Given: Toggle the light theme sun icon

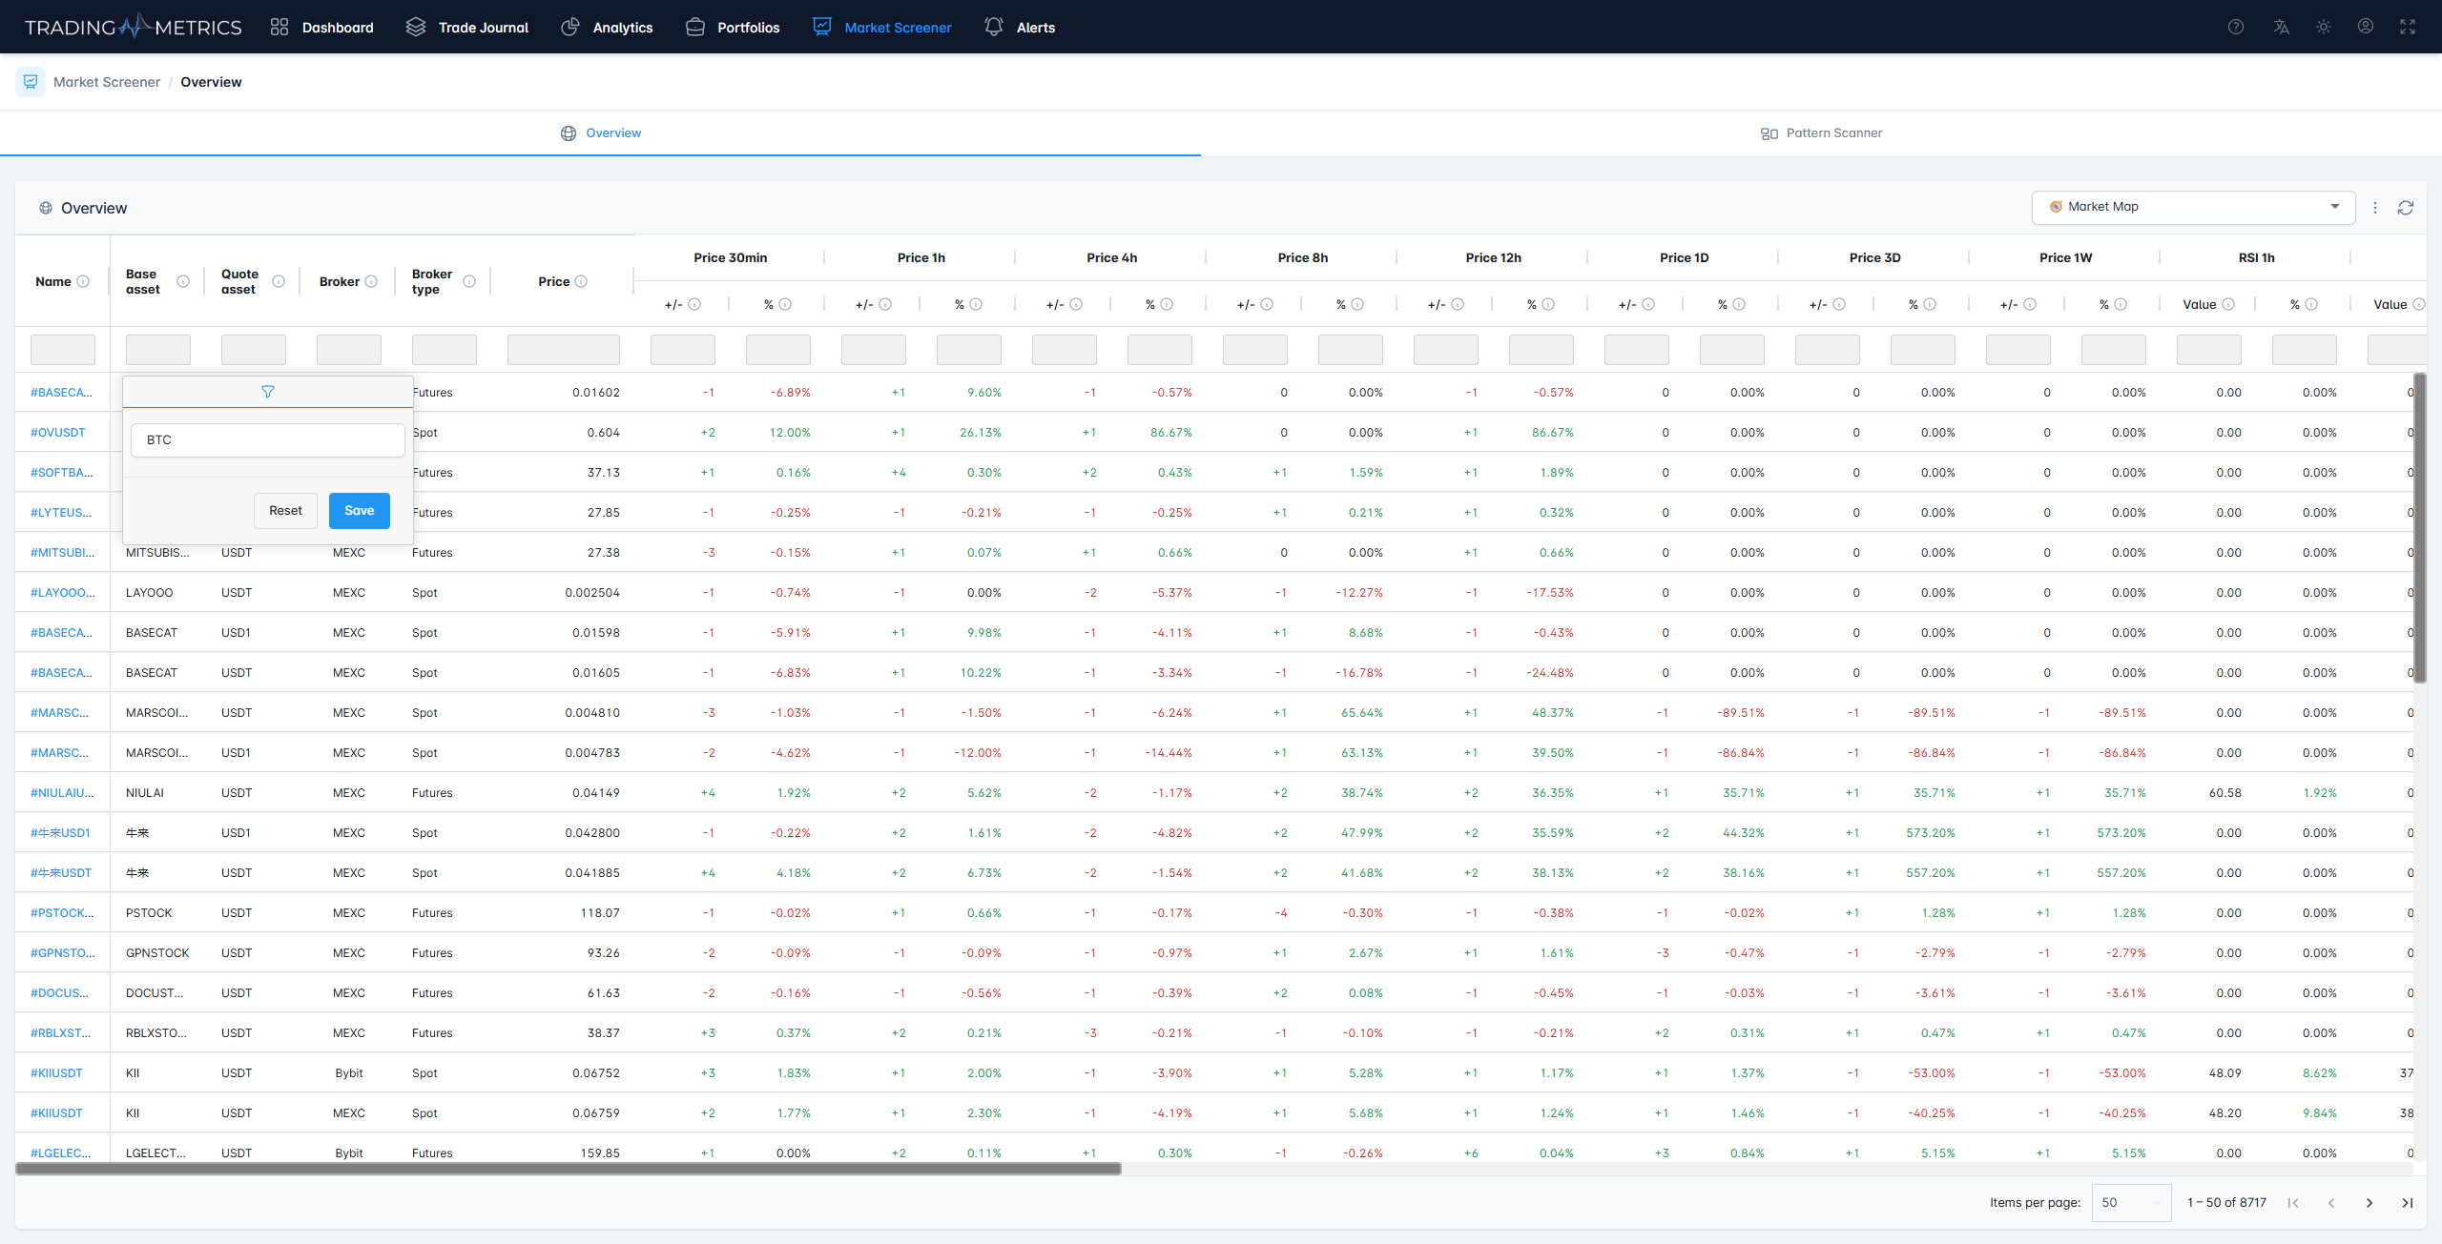Looking at the screenshot, I should (x=2324, y=27).
